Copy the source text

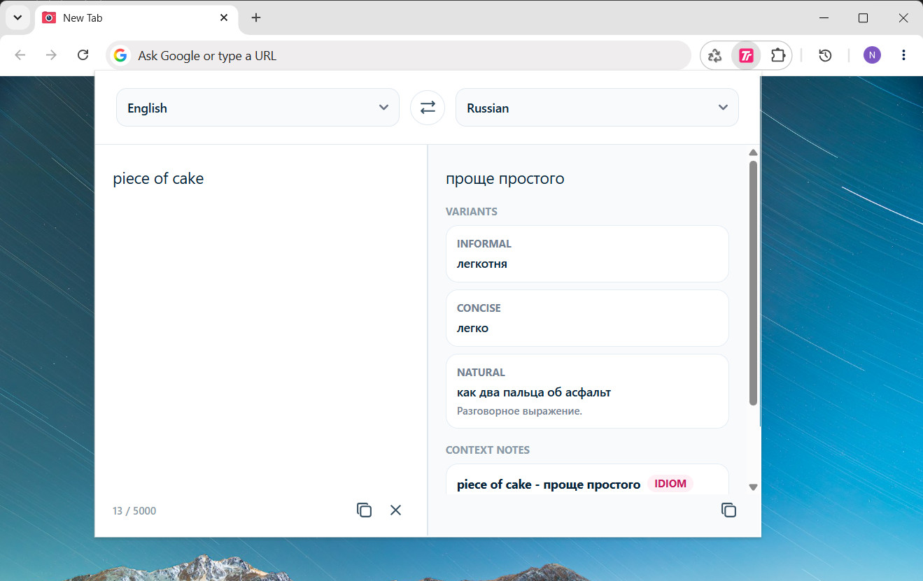pos(364,510)
